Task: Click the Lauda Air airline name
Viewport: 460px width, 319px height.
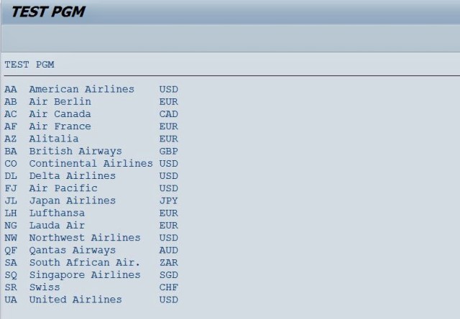Action: pyautogui.click(x=57, y=226)
